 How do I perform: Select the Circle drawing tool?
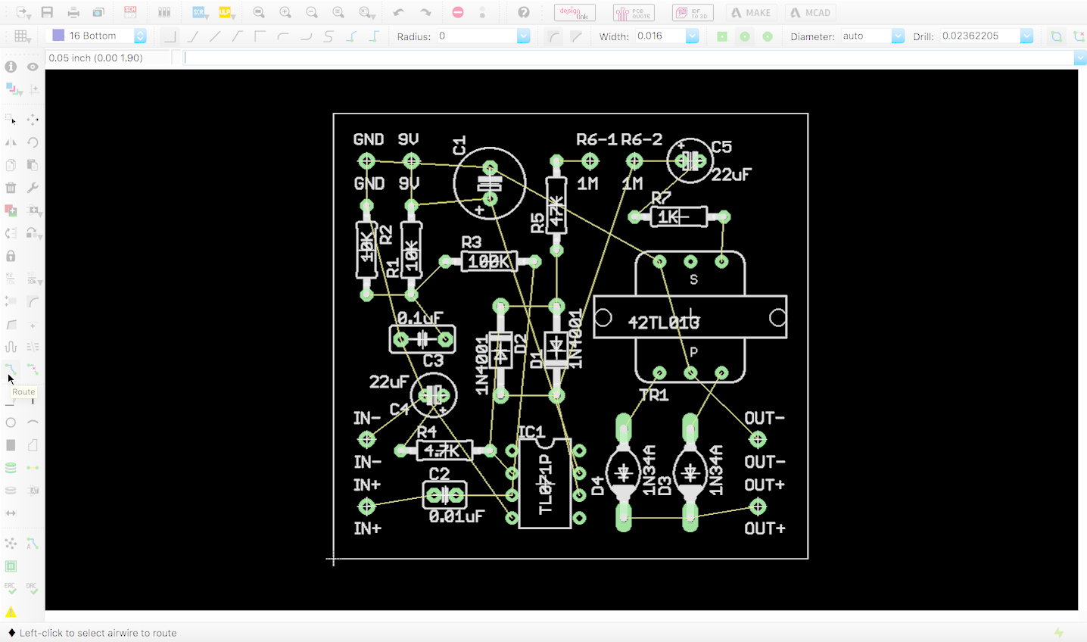(11, 422)
